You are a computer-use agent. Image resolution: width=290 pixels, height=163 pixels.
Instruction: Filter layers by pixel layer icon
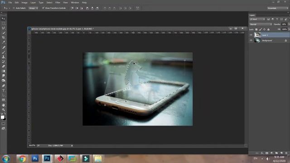[268, 19]
